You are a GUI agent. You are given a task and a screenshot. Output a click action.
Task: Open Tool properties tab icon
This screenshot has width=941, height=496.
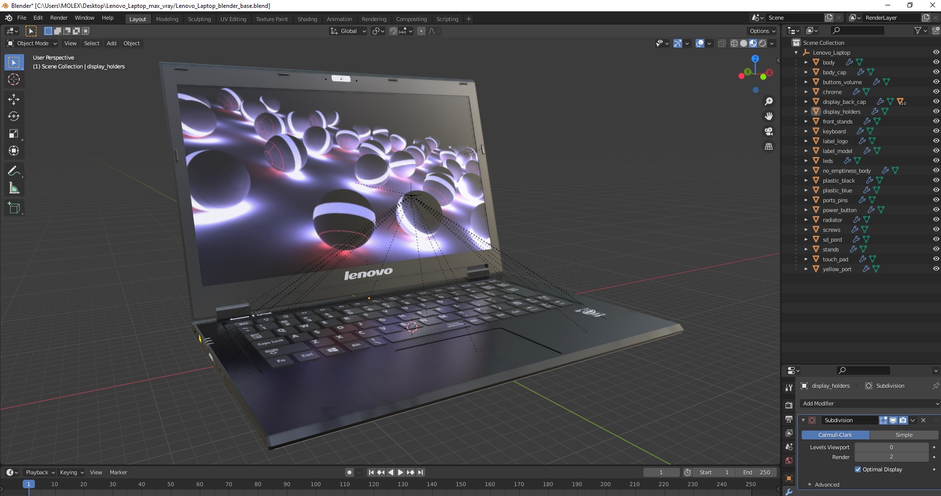click(x=789, y=388)
